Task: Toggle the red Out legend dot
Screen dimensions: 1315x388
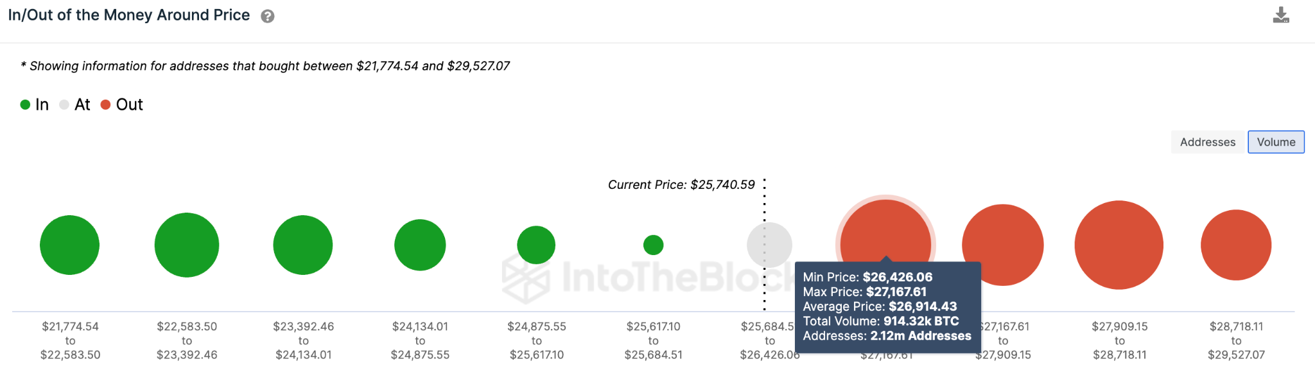Action: [106, 105]
